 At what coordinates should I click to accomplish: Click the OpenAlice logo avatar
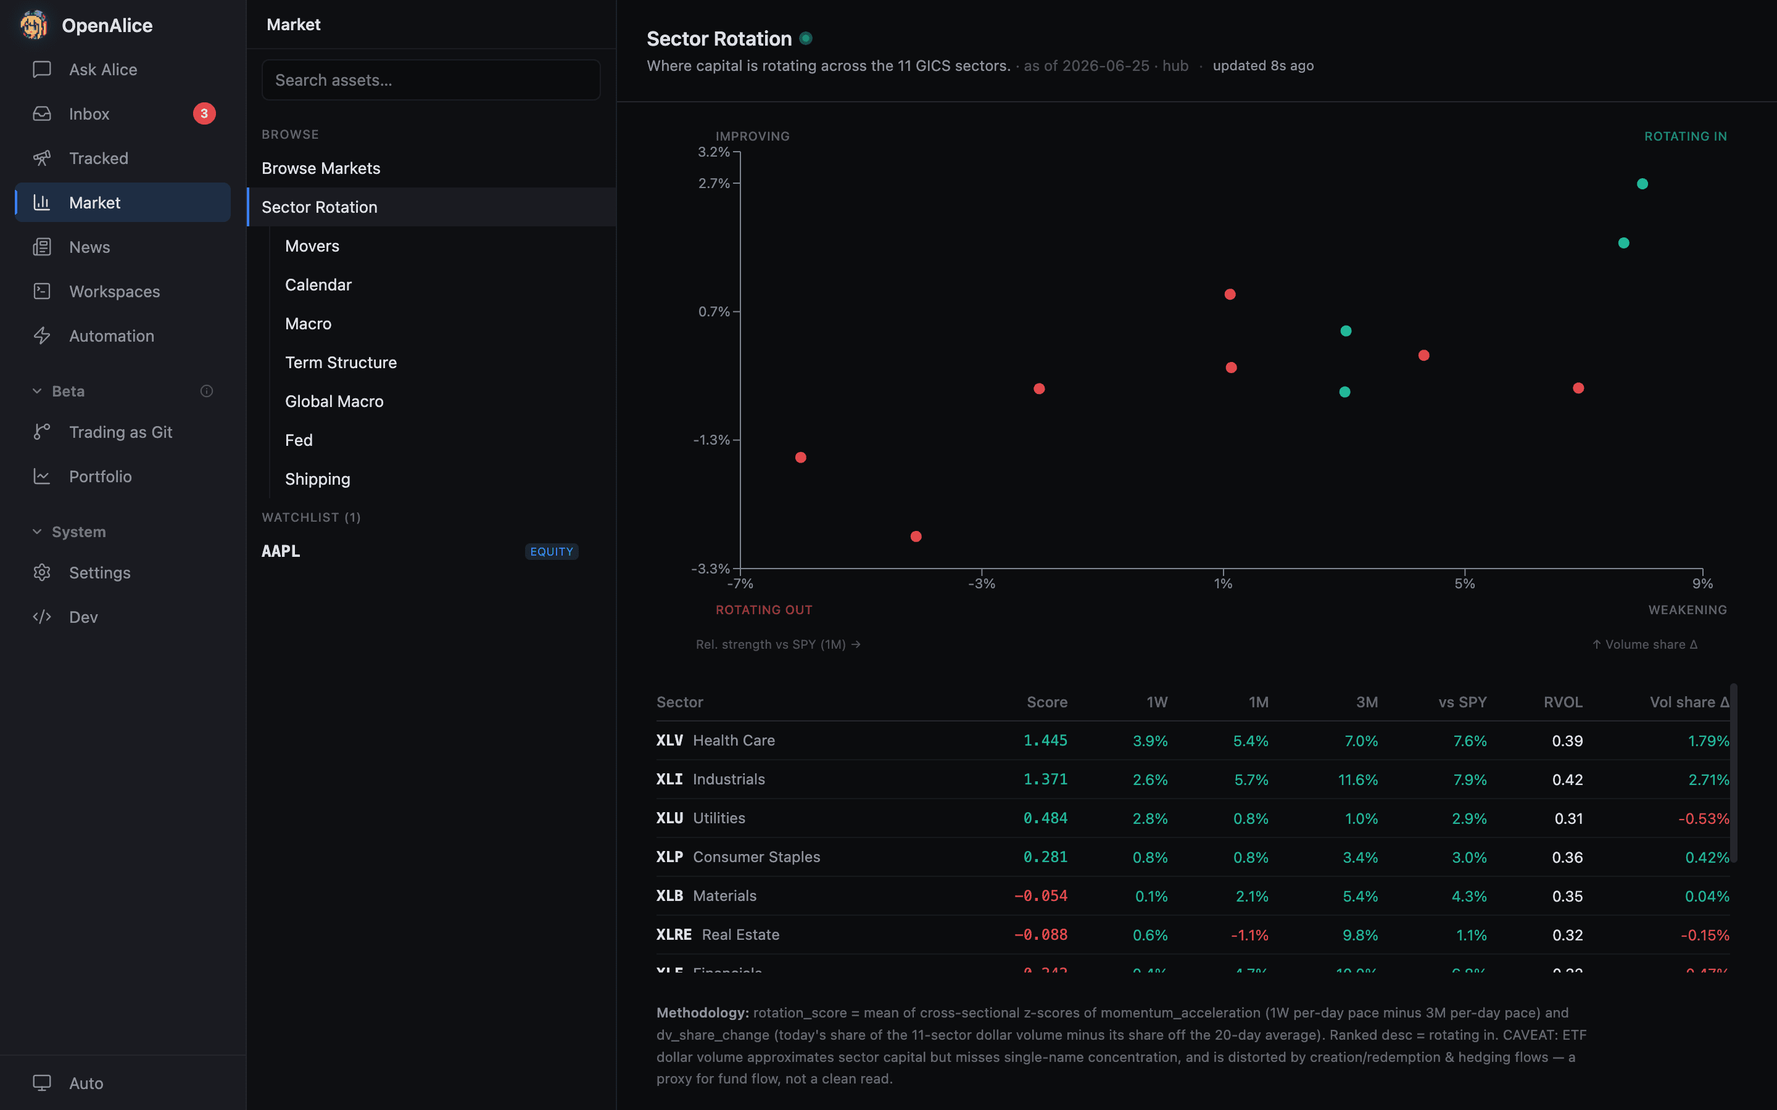[34, 25]
